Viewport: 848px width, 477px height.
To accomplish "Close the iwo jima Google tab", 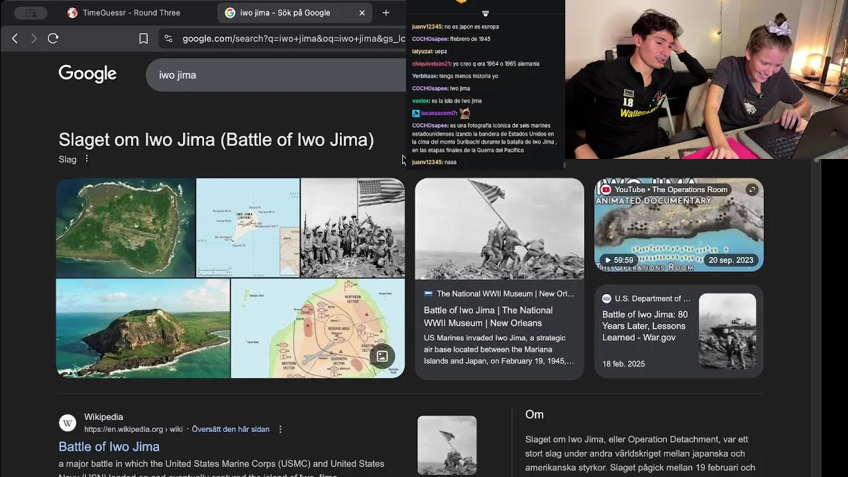I will tap(362, 13).
